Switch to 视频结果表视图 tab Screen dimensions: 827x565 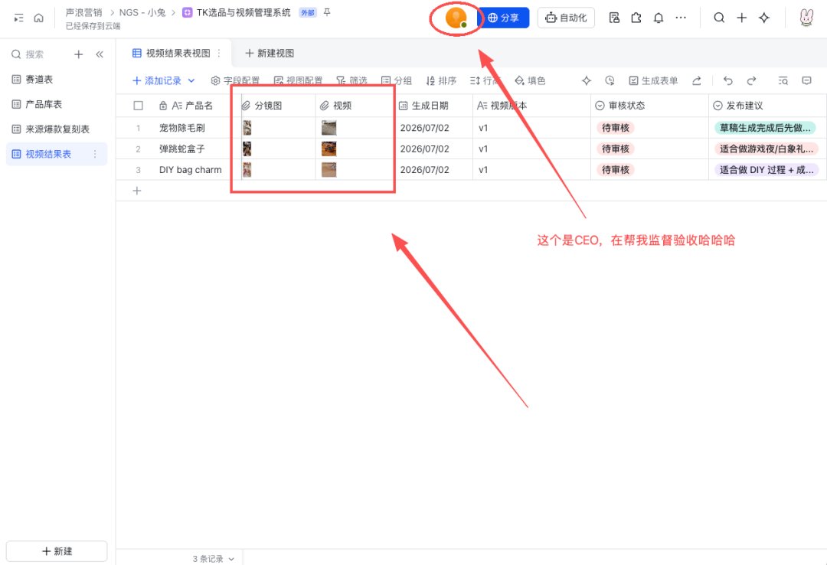tap(172, 54)
